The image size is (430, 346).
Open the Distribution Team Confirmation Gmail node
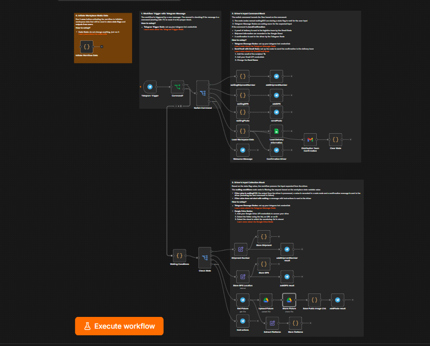pyautogui.click(x=310, y=140)
